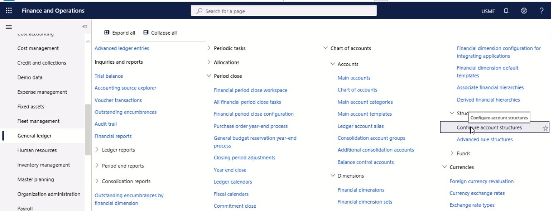Open Audit trail link
The width and height of the screenshot is (551, 211).
[106, 124]
